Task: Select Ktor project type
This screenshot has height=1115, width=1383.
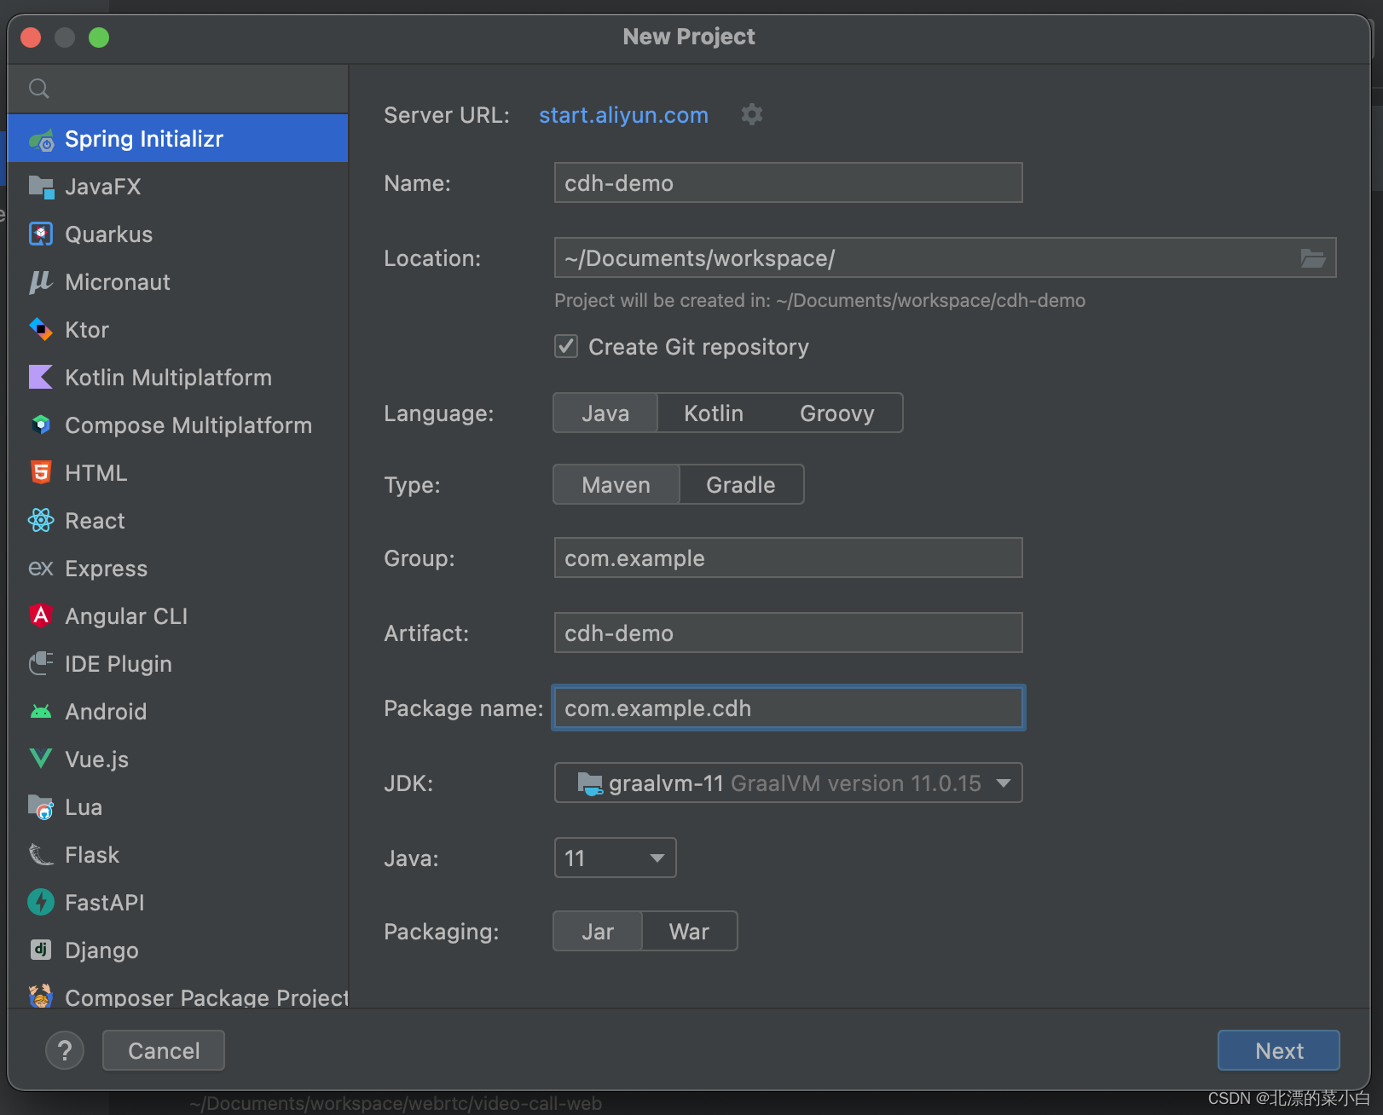Action: (x=177, y=330)
